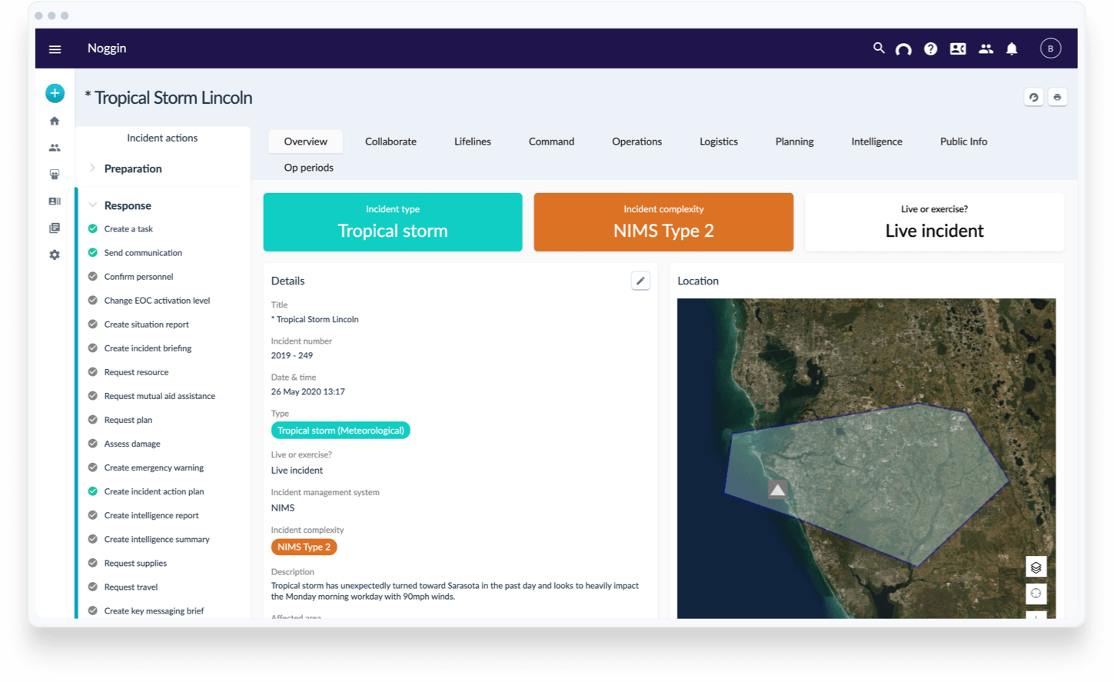Open the contact card icon in top bar
This screenshot has width=1114, height=682.
coord(958,48)
